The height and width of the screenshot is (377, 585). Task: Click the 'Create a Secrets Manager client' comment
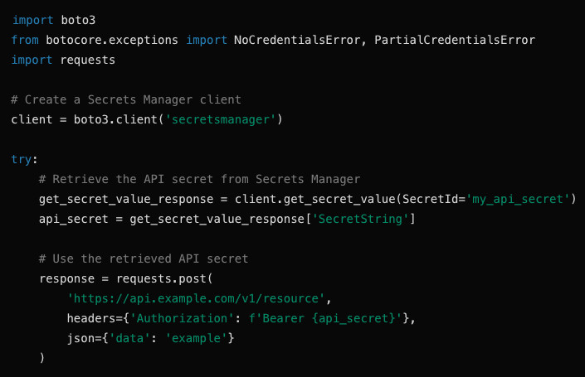126,99
